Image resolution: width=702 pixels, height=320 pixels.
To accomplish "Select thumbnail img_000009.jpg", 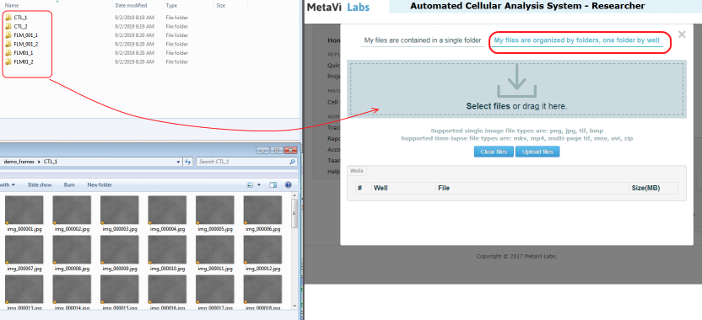I will click(120, 253).
